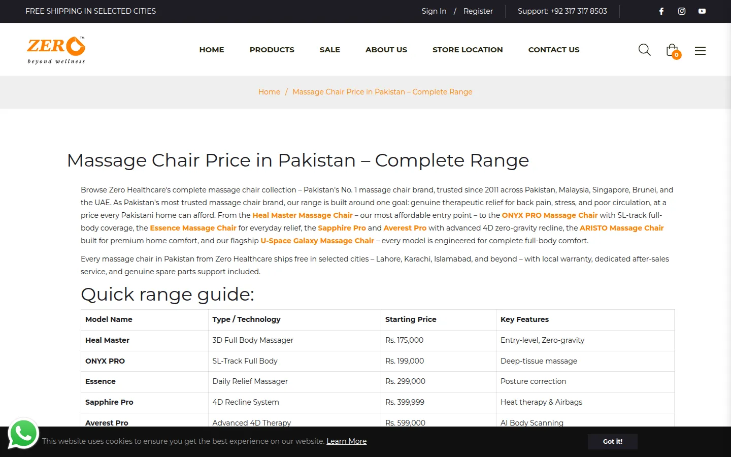Select the Heal Master table cell

(145, 341)
